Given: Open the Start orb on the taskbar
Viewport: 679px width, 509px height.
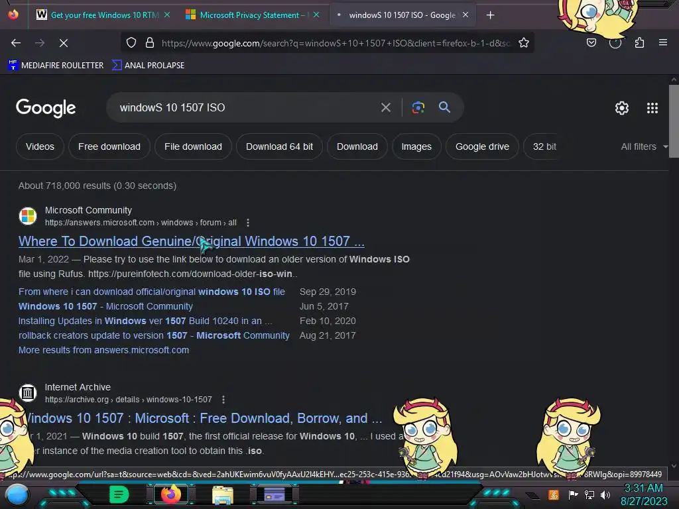Looking at the screenshot, I should pos(17,495).
